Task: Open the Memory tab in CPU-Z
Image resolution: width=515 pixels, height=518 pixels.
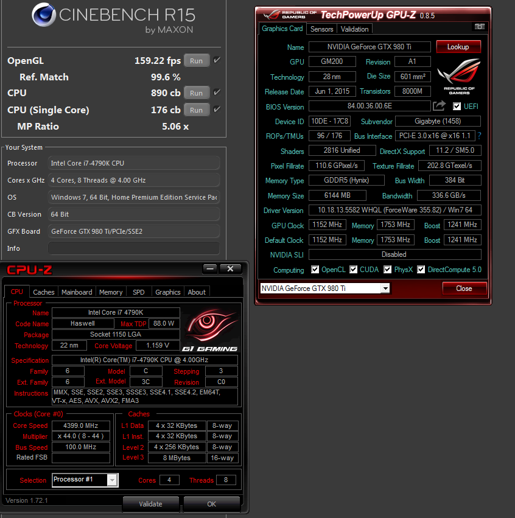Action: click(x=111, y=292)
